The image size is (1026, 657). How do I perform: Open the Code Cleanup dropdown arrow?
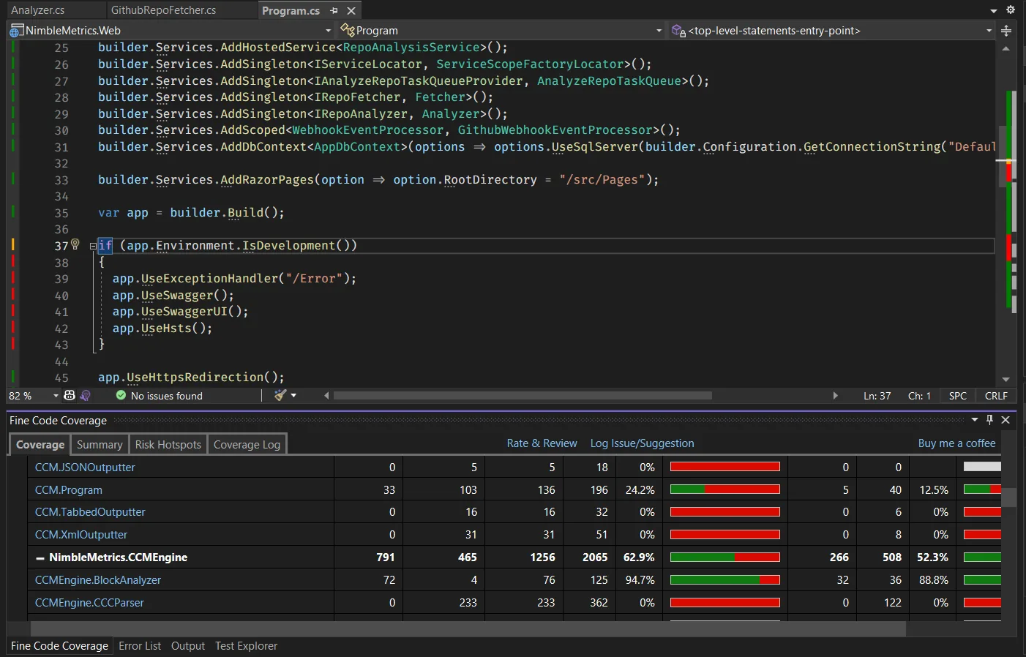[x=293, y=395]
